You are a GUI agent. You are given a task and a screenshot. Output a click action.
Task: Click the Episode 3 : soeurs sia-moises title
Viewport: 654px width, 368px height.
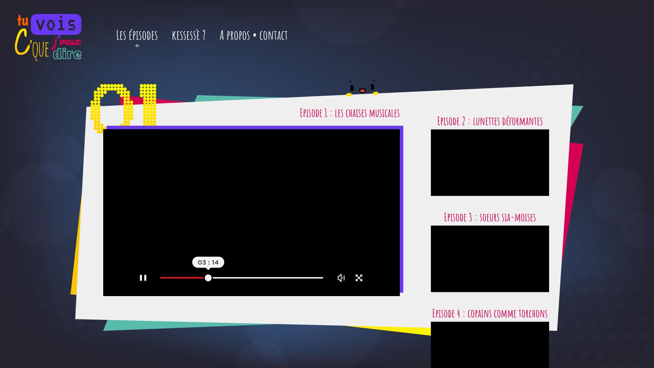(490, 217)
